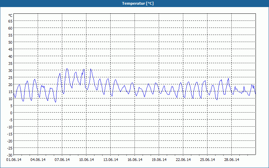Click the 13.06.14 date label
This screenshot has height=168, width=269.
[111, 160]
